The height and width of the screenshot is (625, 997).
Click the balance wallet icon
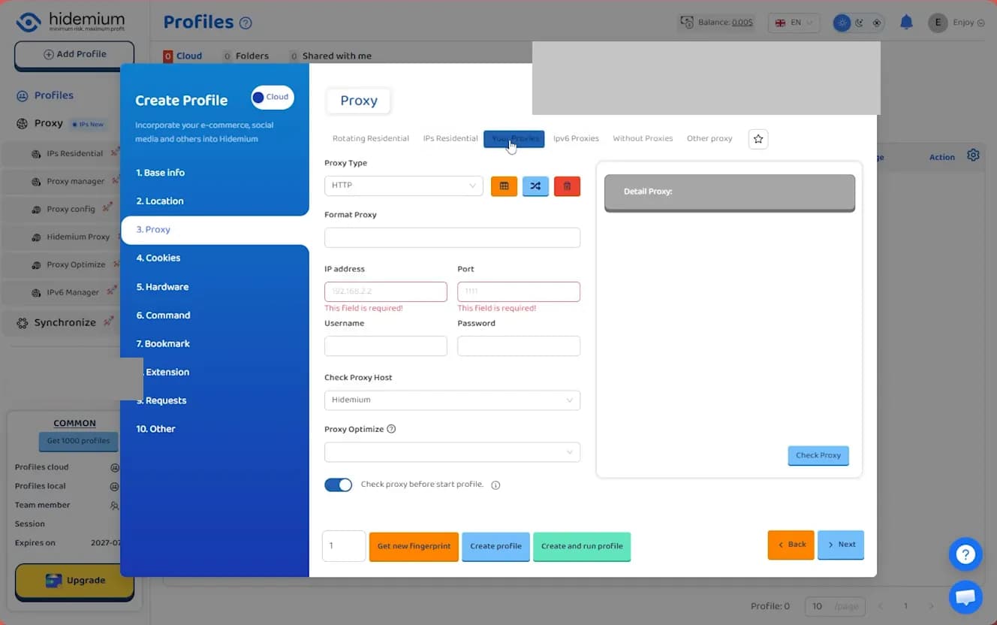(686, 23)
